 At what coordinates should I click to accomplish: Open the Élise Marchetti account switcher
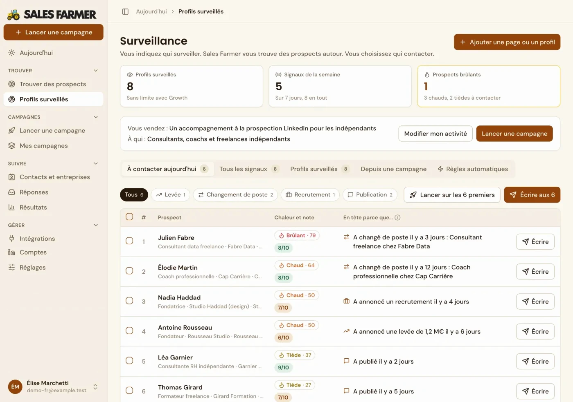click(x=53, y=386)
